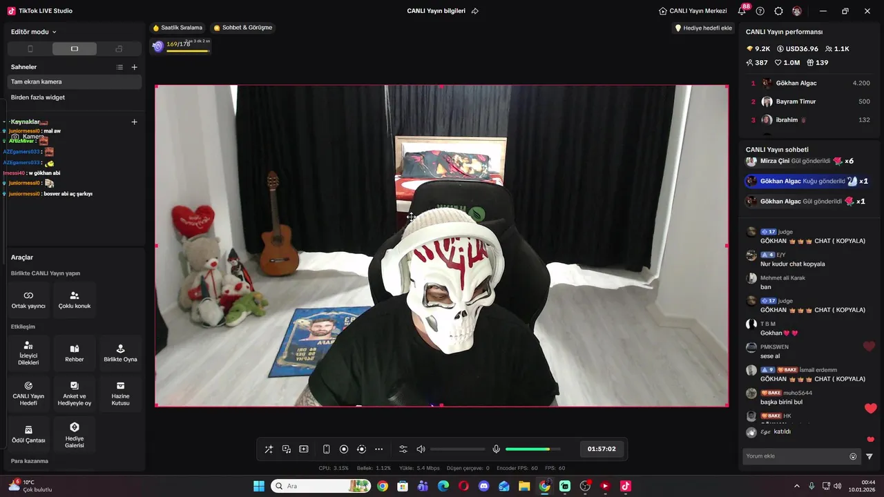Open Hazine Kutusu tool
This screenshot has width=884, height=497.
pos(120,393)
